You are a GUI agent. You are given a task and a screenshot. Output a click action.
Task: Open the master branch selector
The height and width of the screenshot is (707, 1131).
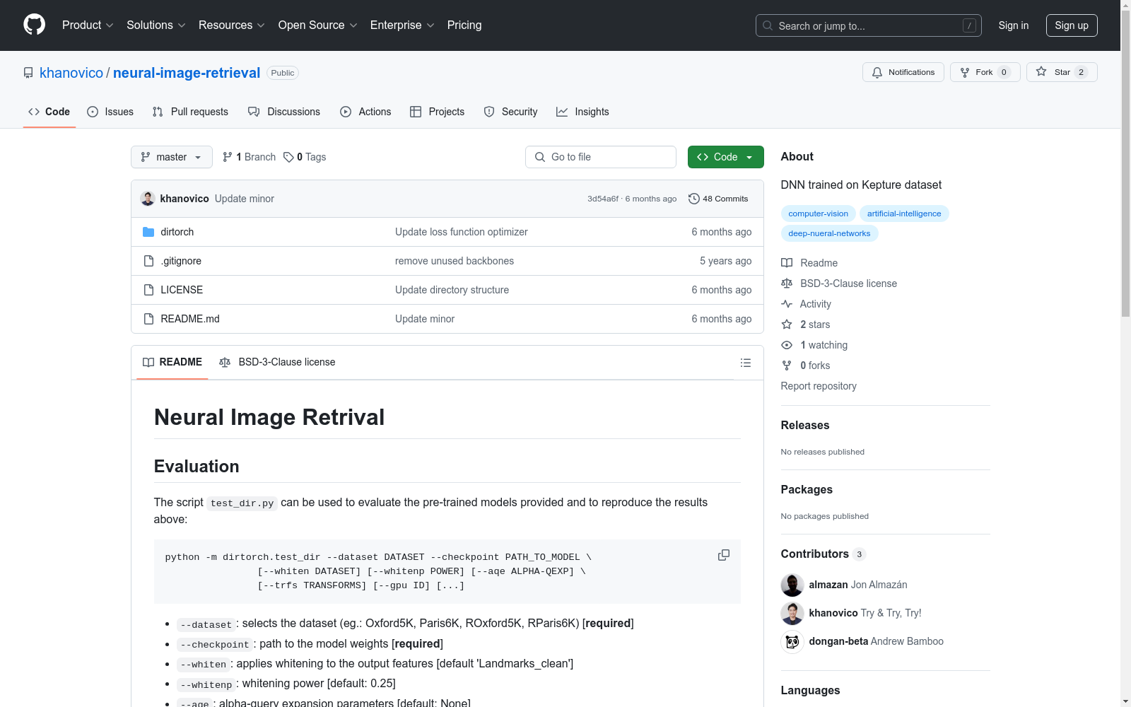172,157
